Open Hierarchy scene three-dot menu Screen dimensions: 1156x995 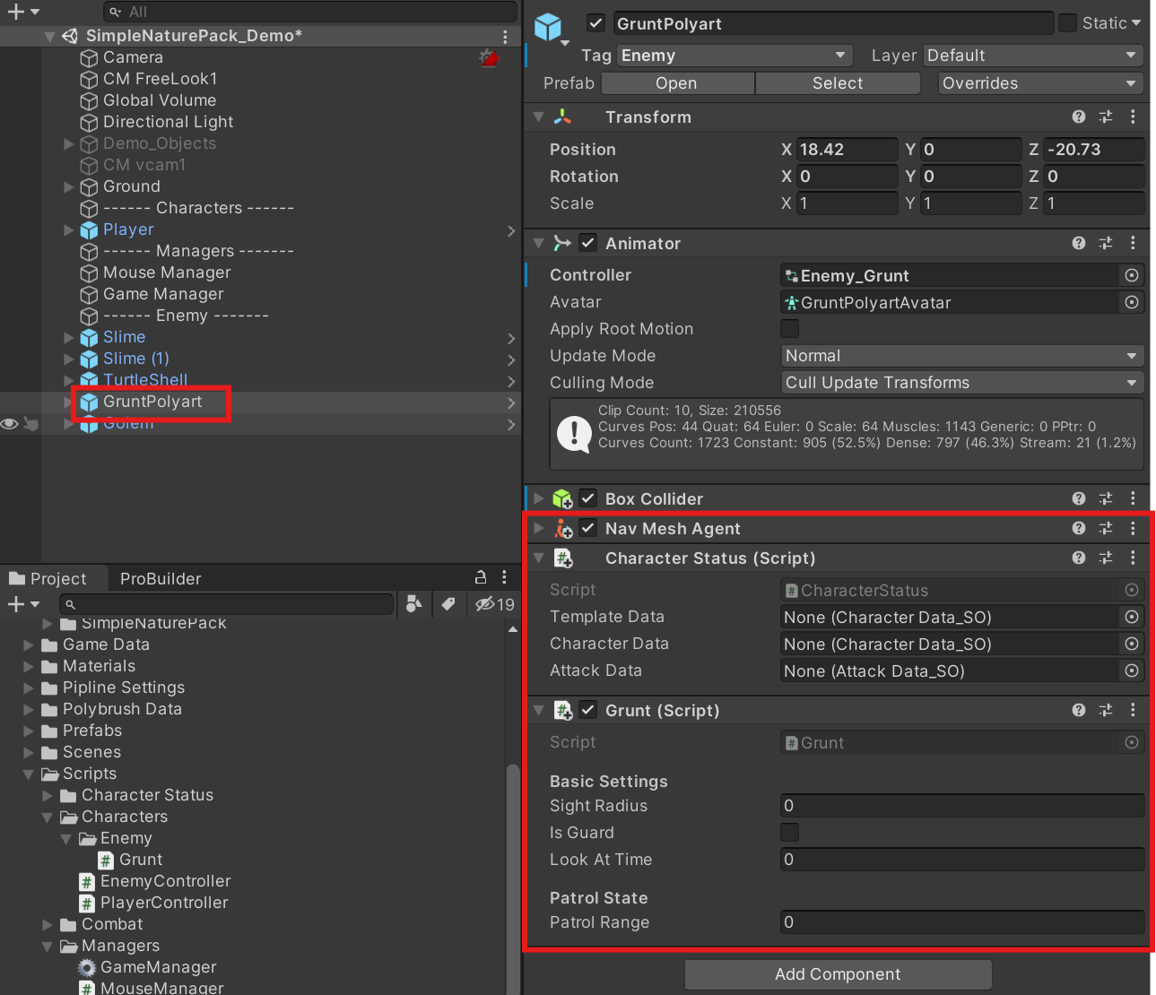(x=505, y=36)
